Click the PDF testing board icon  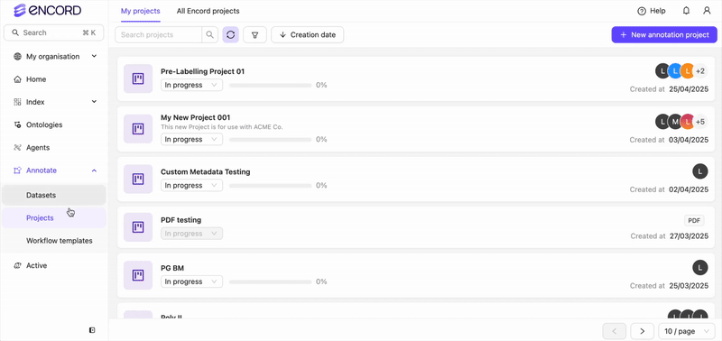click(x=138, y=226)
